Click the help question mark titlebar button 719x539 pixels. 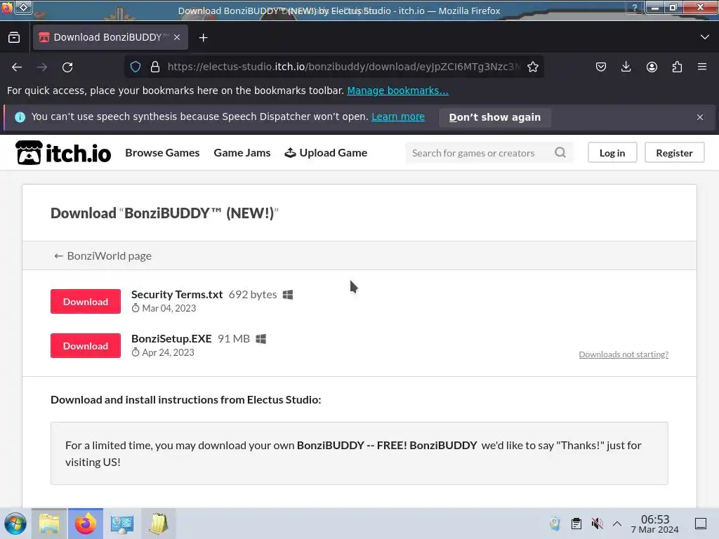[x=634, y=8]
